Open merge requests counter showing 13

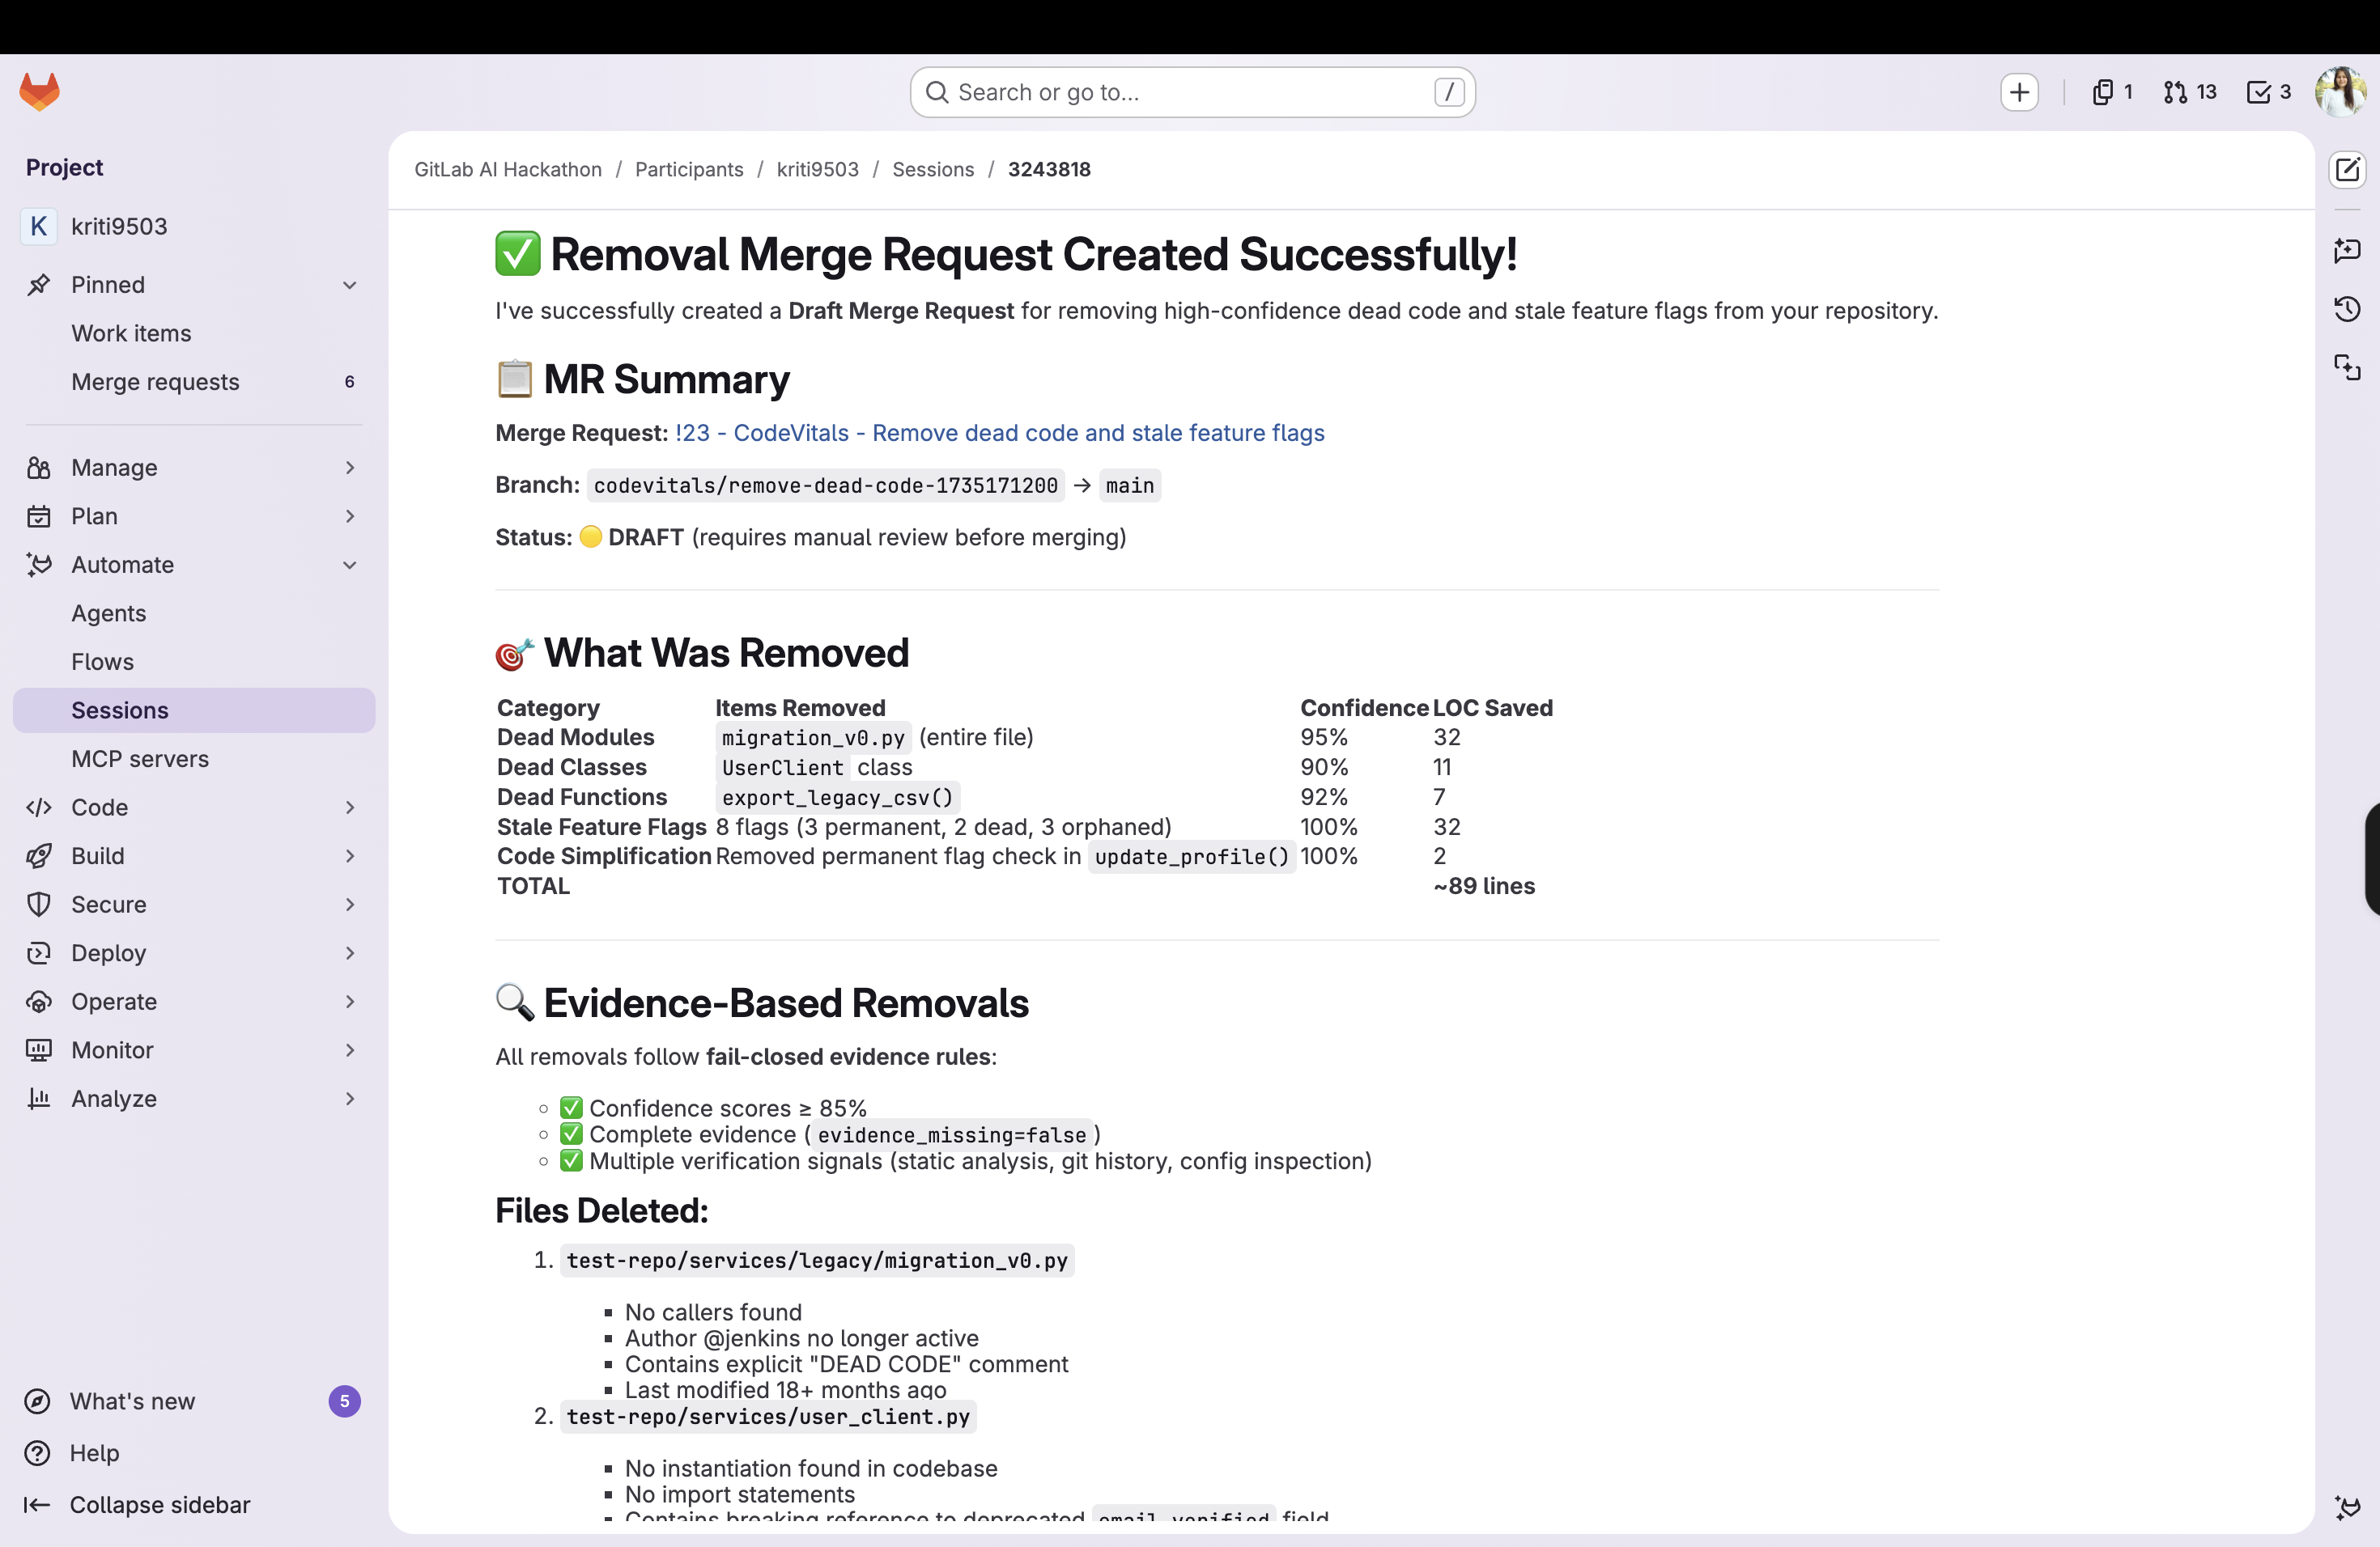(x=2190, y=92)
